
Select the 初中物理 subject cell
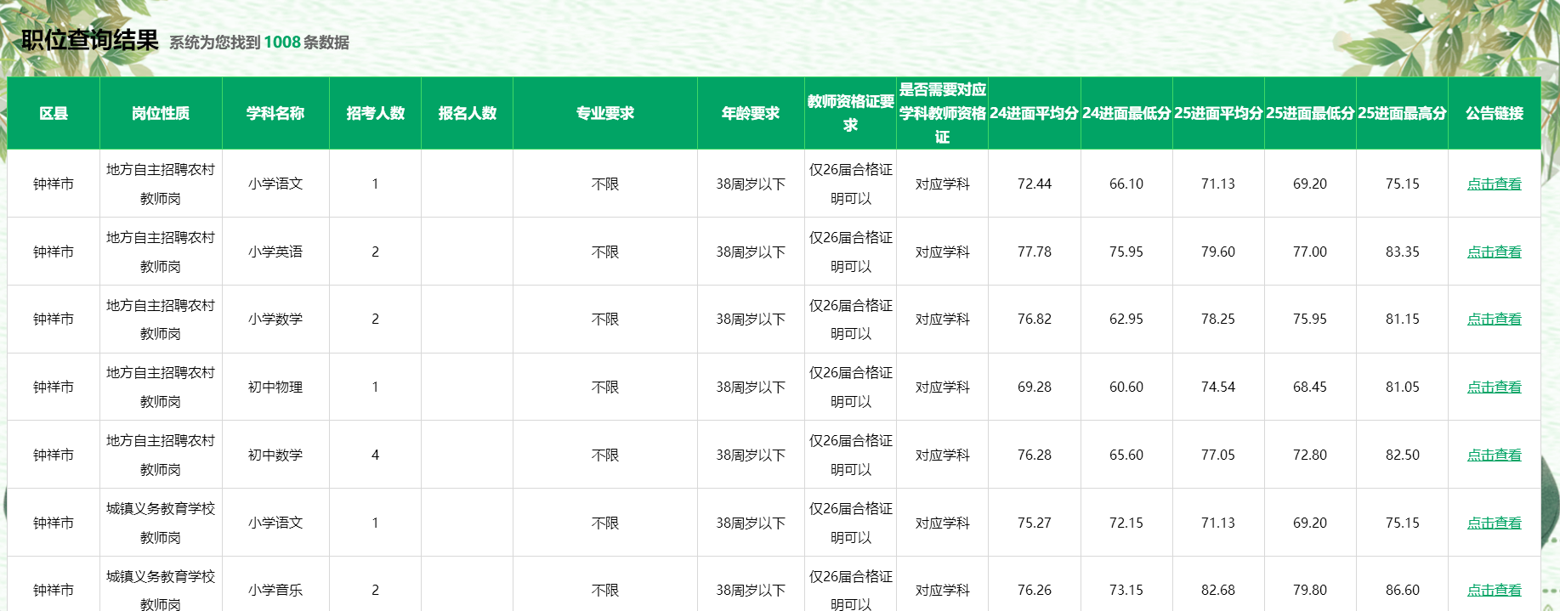[275, 387]
